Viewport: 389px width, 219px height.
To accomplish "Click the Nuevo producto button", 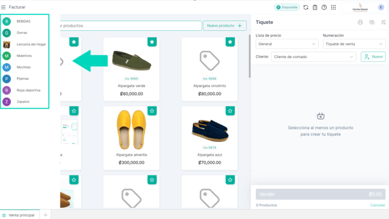I will (225, 26).
